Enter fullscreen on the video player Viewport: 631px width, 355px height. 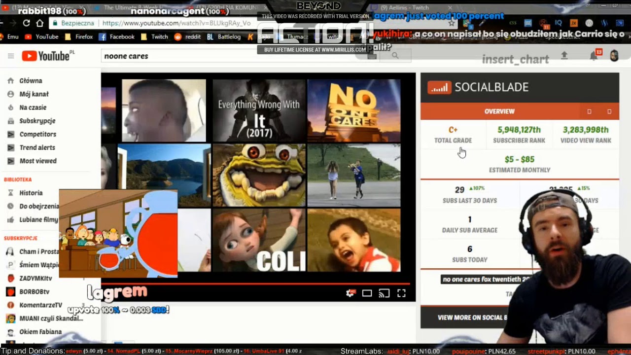401,293
